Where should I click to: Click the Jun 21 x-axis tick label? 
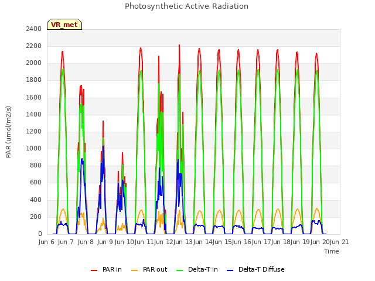[x=339, y=242]
